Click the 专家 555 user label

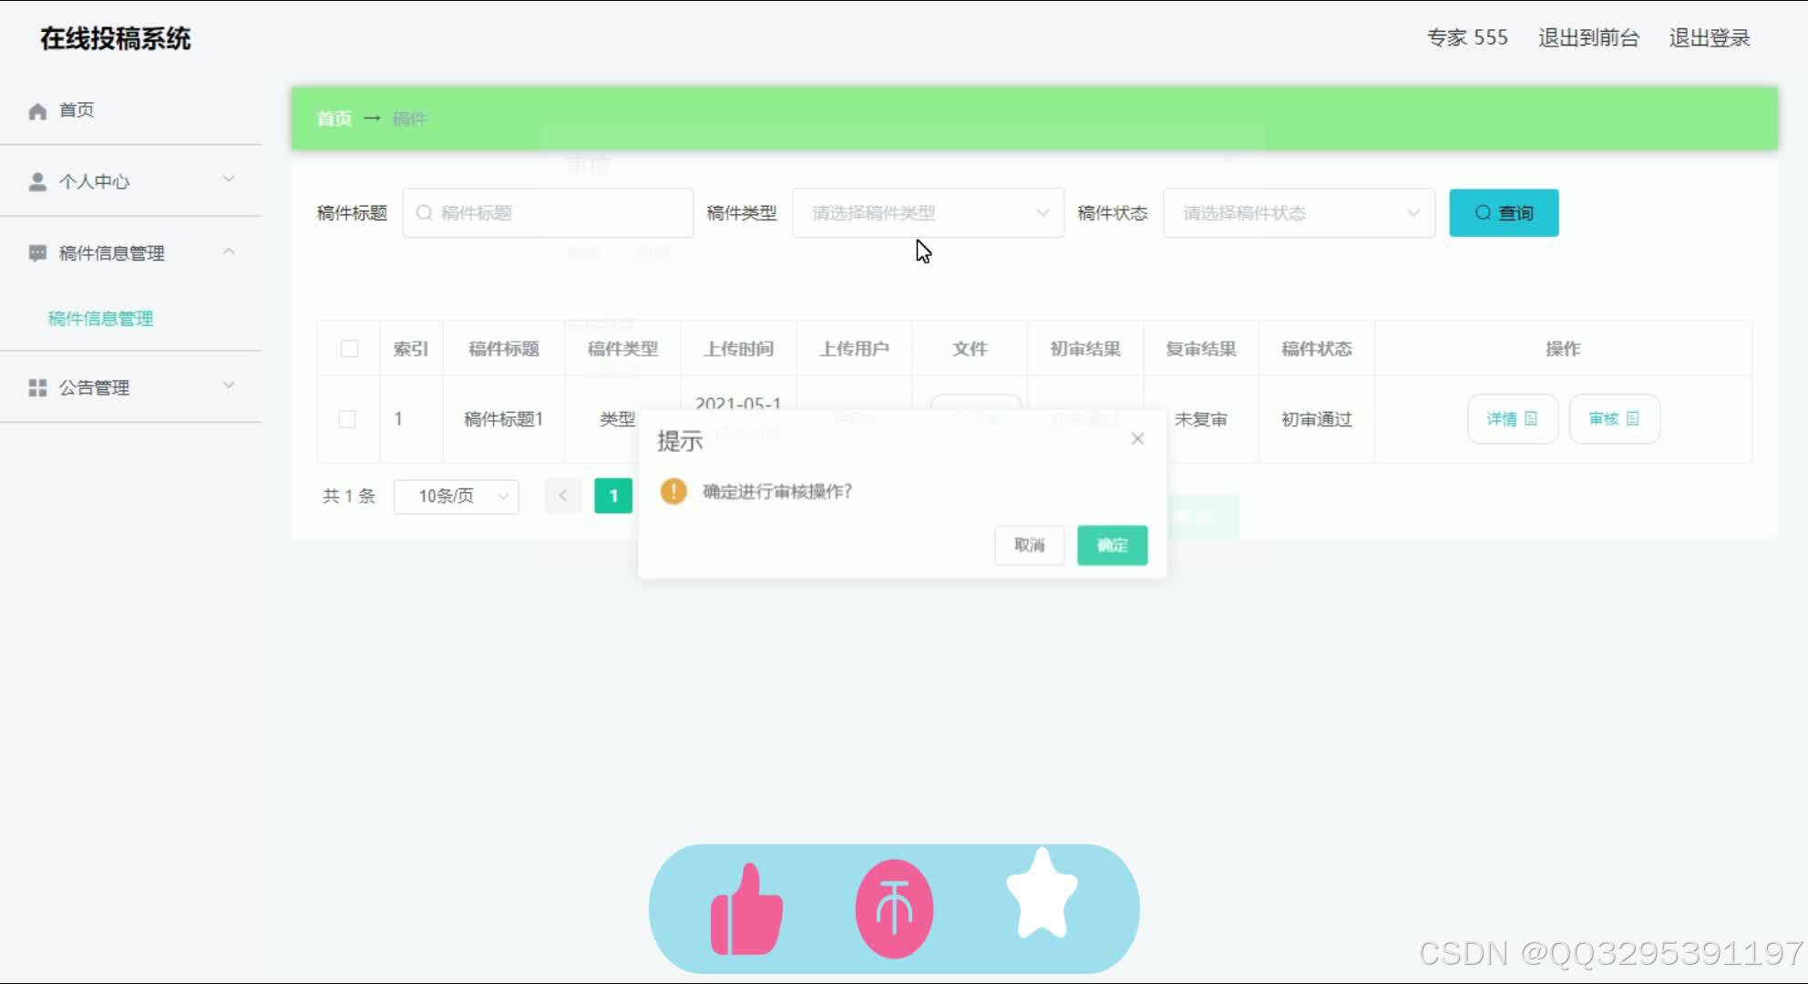[1467, 38]
